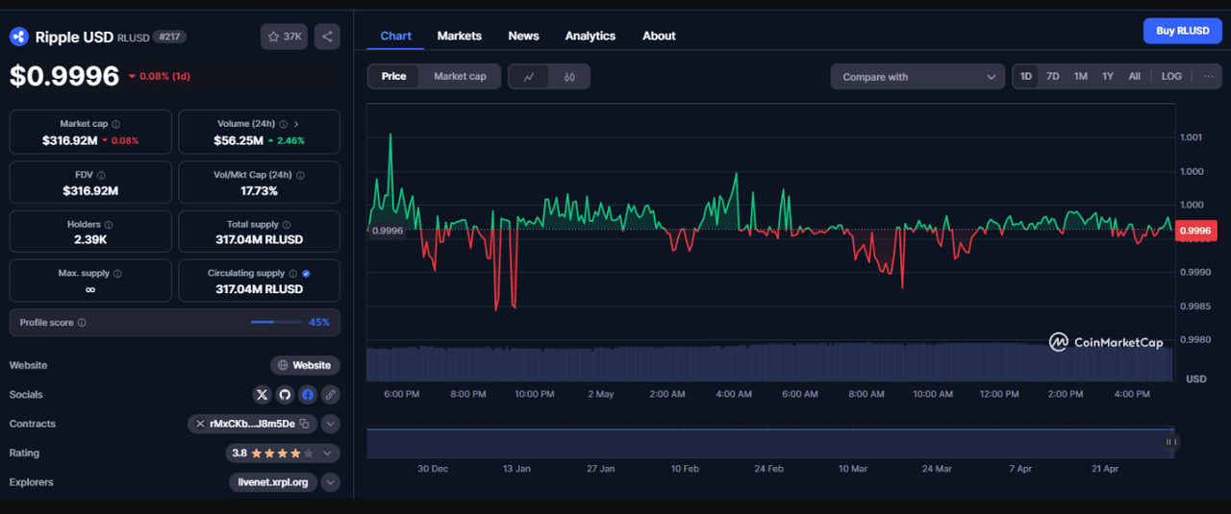
Task: Open the share icon button
Action: tap(327, 37)
